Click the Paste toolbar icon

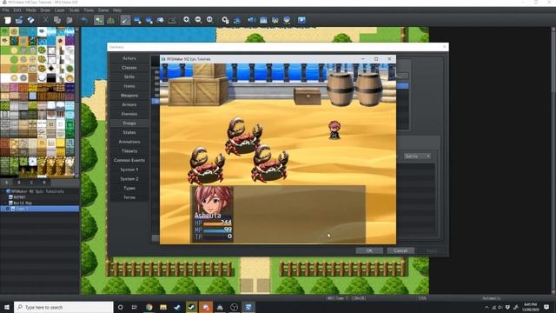69,20
